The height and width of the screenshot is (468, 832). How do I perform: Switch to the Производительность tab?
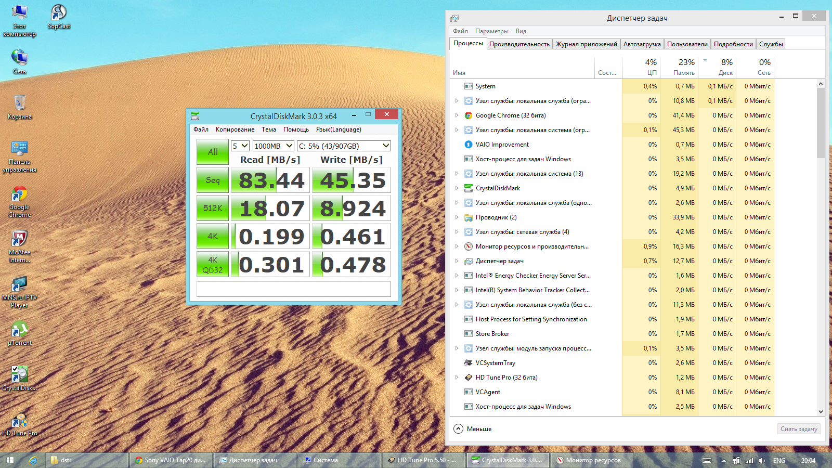[519, 44]
